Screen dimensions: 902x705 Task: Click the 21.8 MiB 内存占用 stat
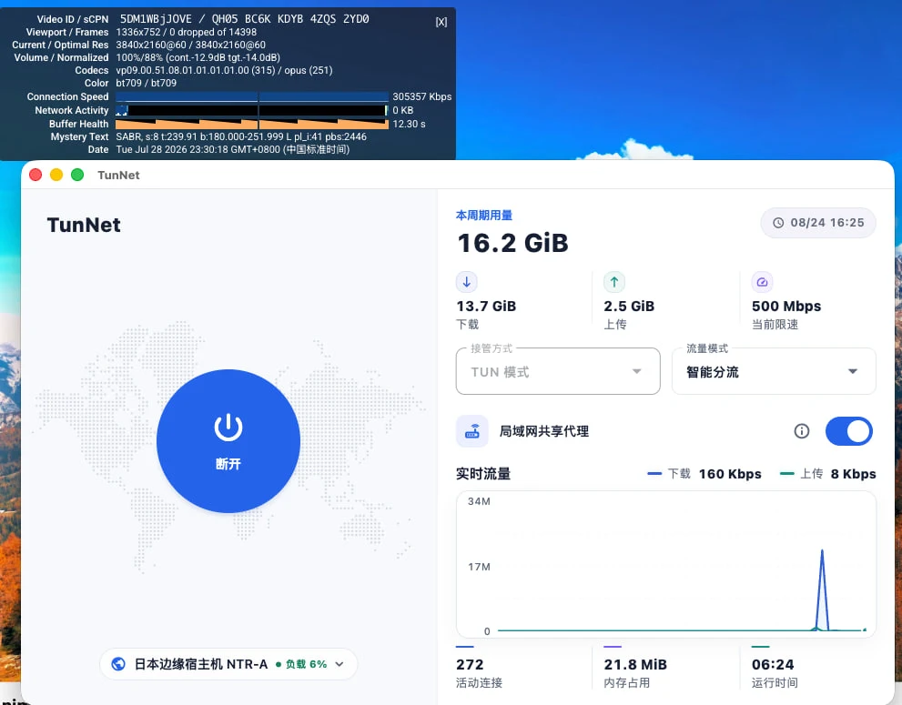click(x=635, y=671)
